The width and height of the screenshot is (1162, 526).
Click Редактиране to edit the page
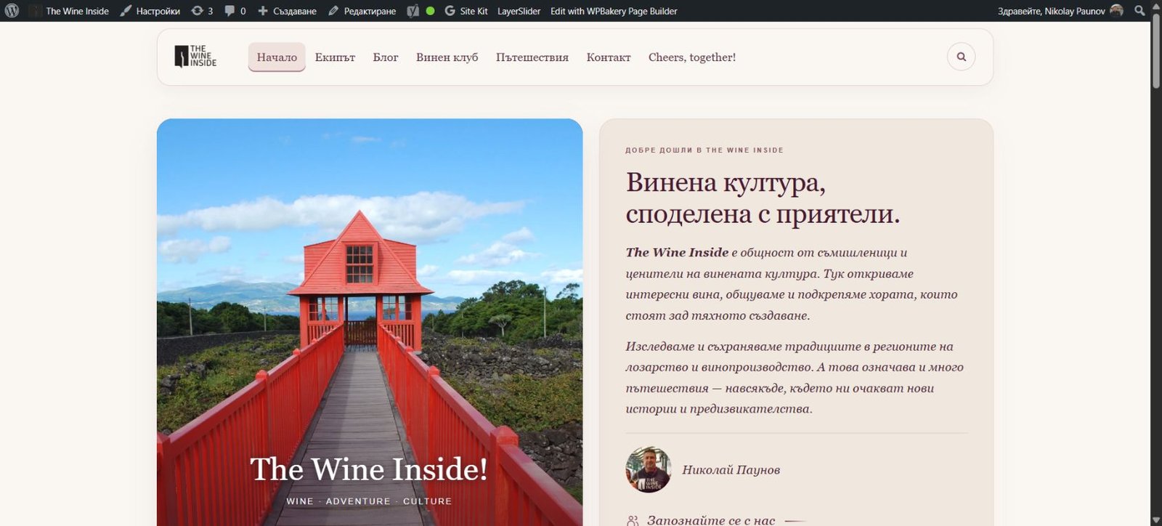[x=362, y=11]
